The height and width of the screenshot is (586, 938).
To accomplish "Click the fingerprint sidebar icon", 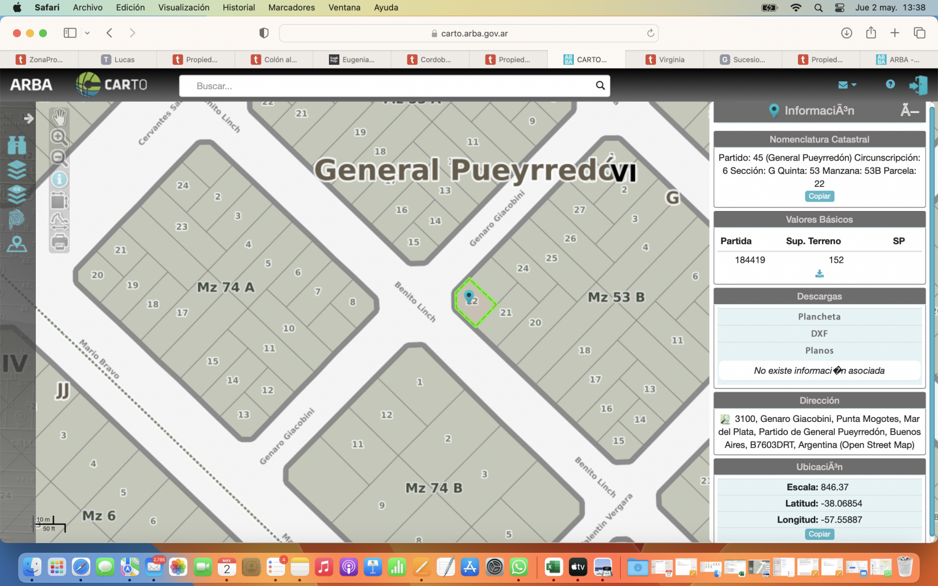I will point(17,219).
